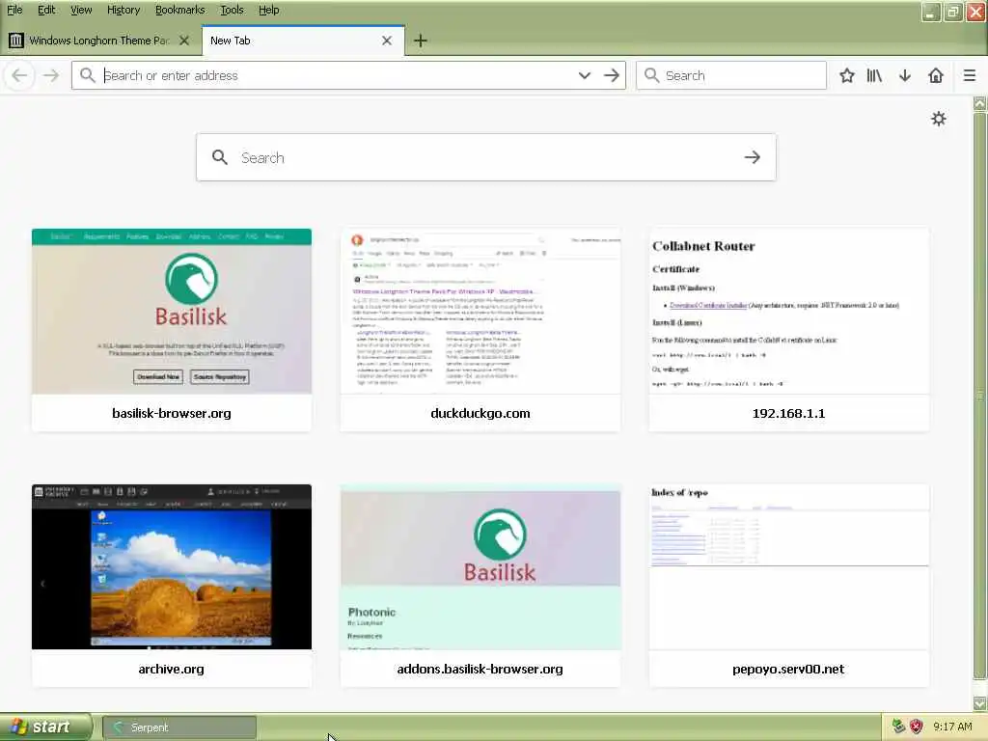This screenshot has height=741, width=988.
Task: Click the Forward navigation arrow
Action: [x=51, y=75]
